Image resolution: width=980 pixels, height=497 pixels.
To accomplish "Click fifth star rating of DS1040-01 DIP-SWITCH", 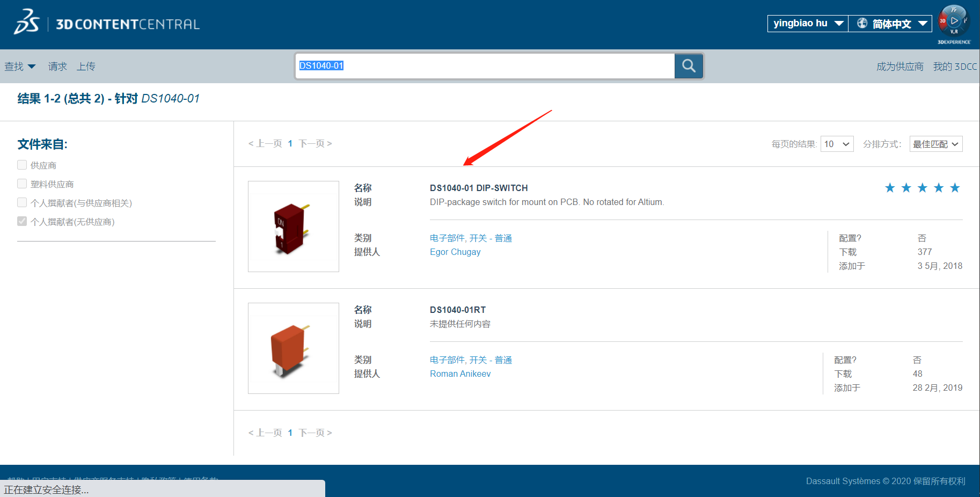I will tap(955, 188).
